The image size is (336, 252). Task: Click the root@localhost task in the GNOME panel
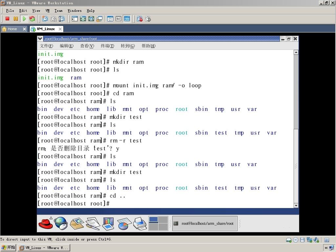click(205, 223)
